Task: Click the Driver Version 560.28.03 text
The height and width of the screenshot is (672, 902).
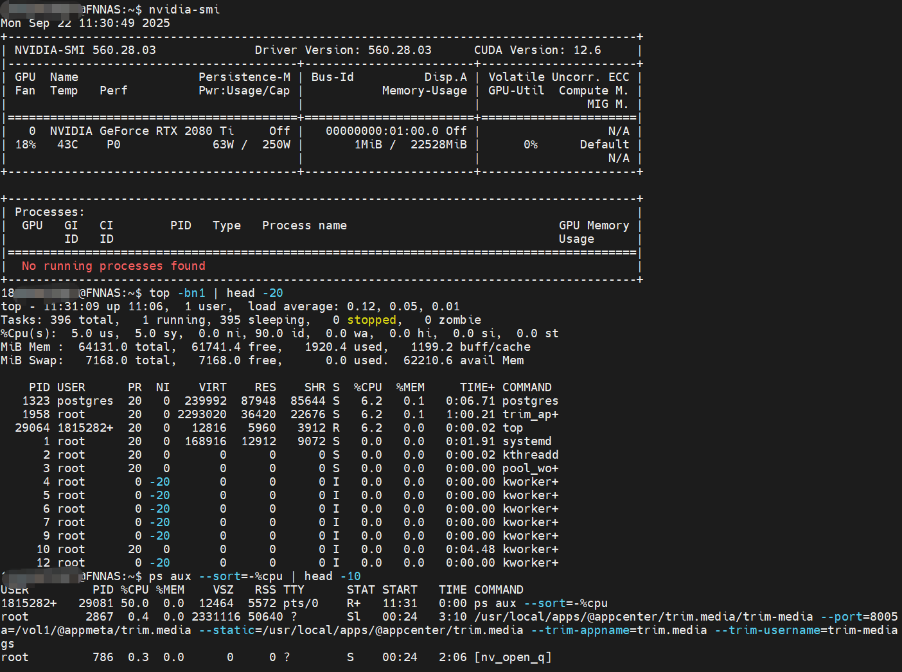Action: coord(342,50)
